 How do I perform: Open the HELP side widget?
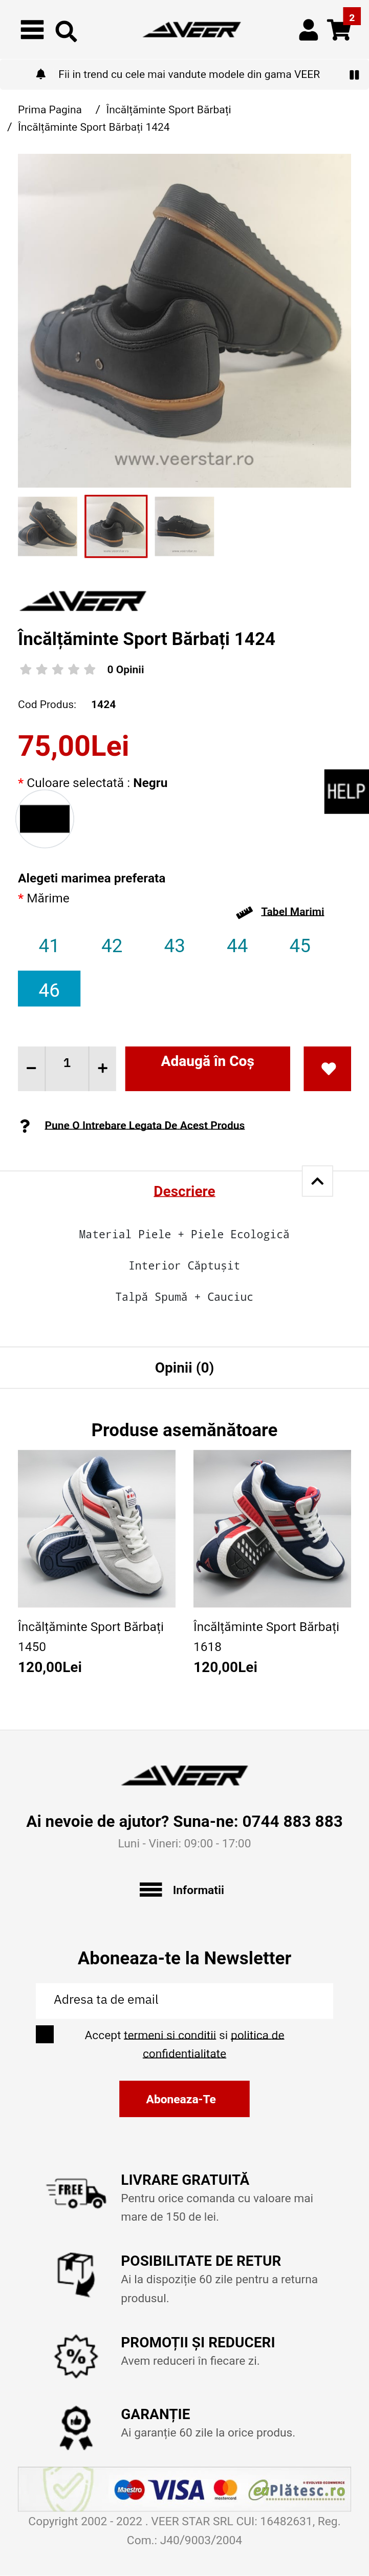tap(346, 791)
